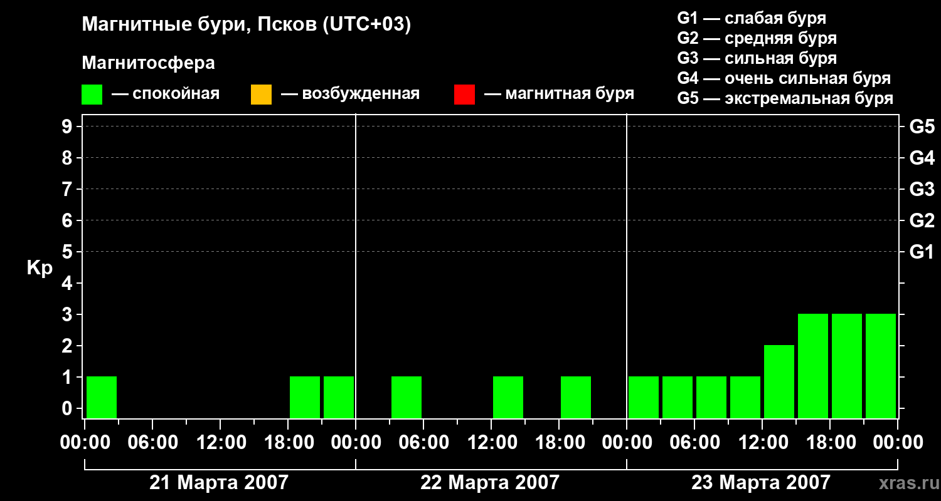Click the 'Магнитосфера' heading
The height and width of the screenshot is (501, 941).
click(149, 63)
